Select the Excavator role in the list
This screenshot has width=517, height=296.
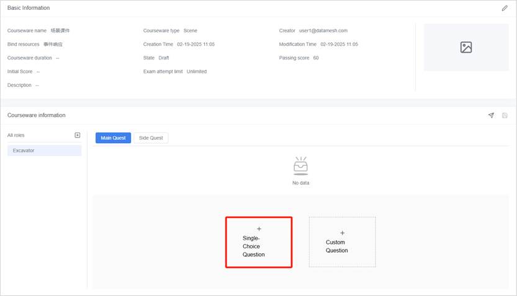click(x=44, y=150)
